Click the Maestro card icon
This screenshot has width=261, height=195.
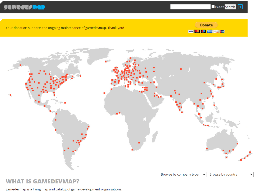[203, 31]
